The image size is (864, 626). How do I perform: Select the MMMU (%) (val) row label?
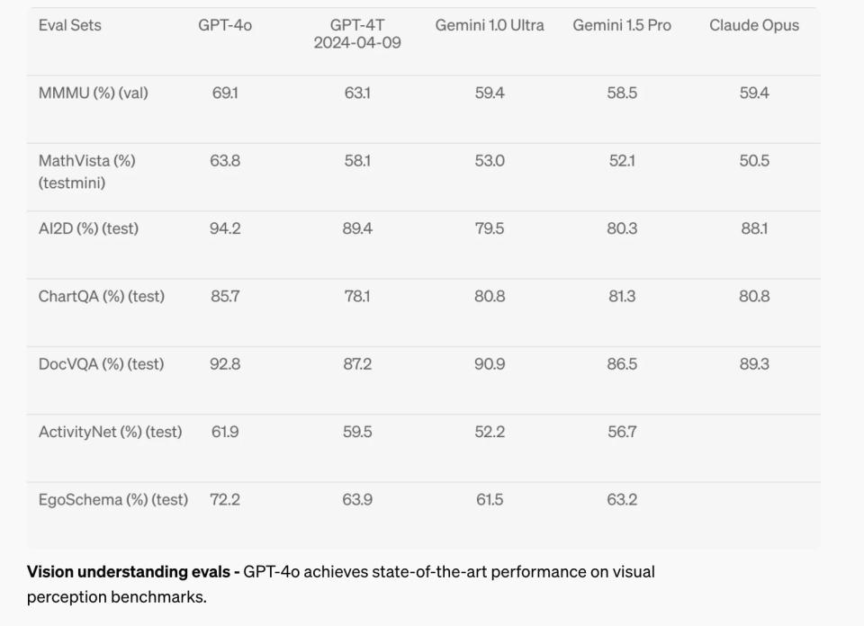(x=93, y=93)
